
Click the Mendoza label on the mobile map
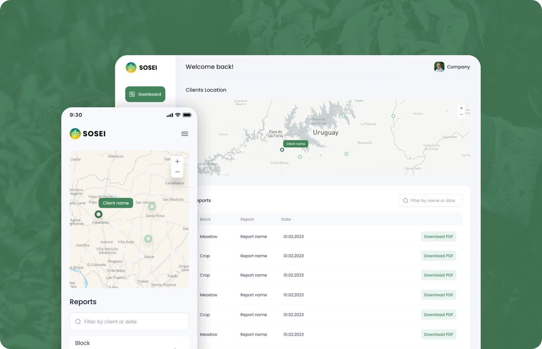(116, 156)
